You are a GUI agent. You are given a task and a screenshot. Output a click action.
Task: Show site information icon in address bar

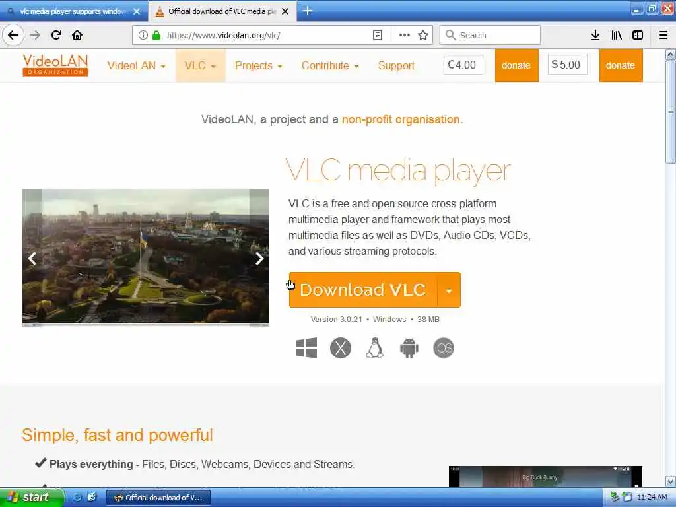pyautogui.click(x=143, y=36)
